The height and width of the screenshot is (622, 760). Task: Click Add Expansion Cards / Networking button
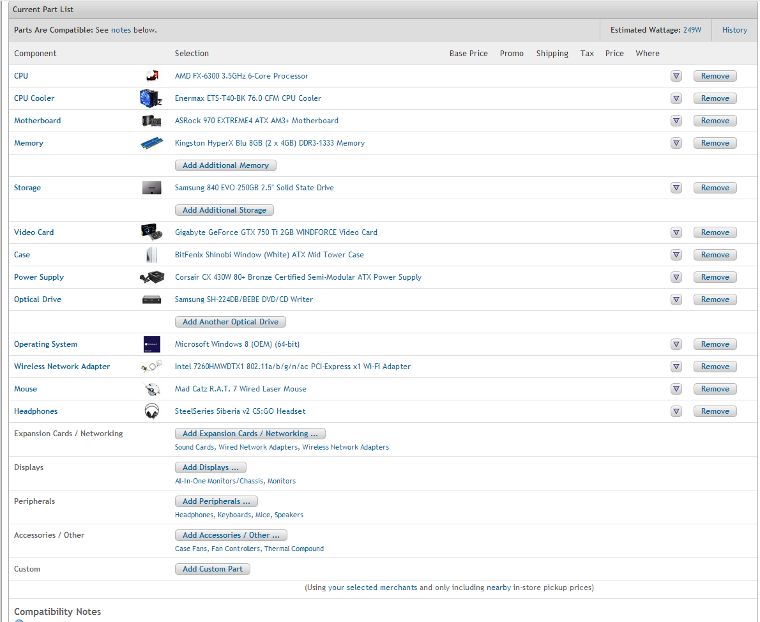250,434
